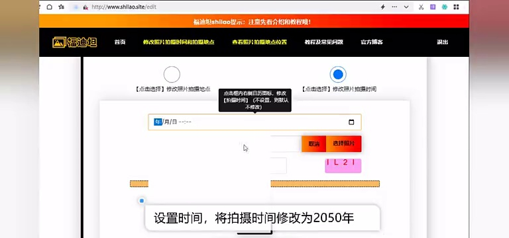Select the 修改照片拍摄时间 radio button
Viewport: 509px width, 238px height.
click(338, 75)
